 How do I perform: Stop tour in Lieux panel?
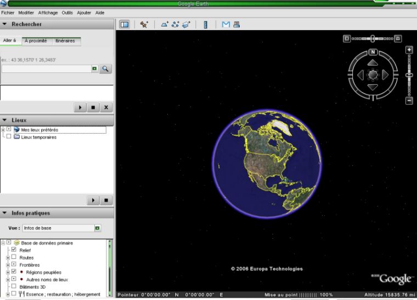[106, 200]
